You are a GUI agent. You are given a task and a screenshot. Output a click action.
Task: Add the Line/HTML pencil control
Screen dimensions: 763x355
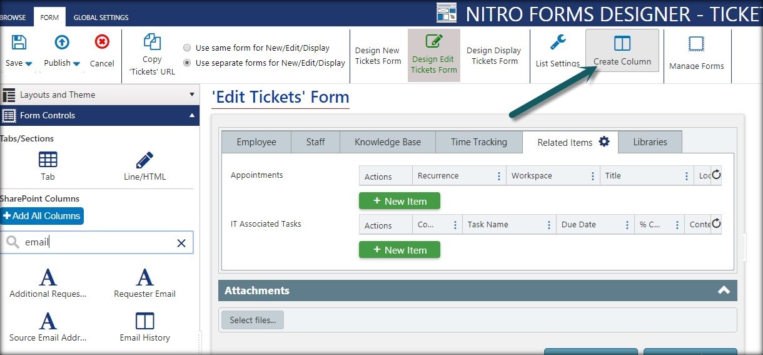144,160
